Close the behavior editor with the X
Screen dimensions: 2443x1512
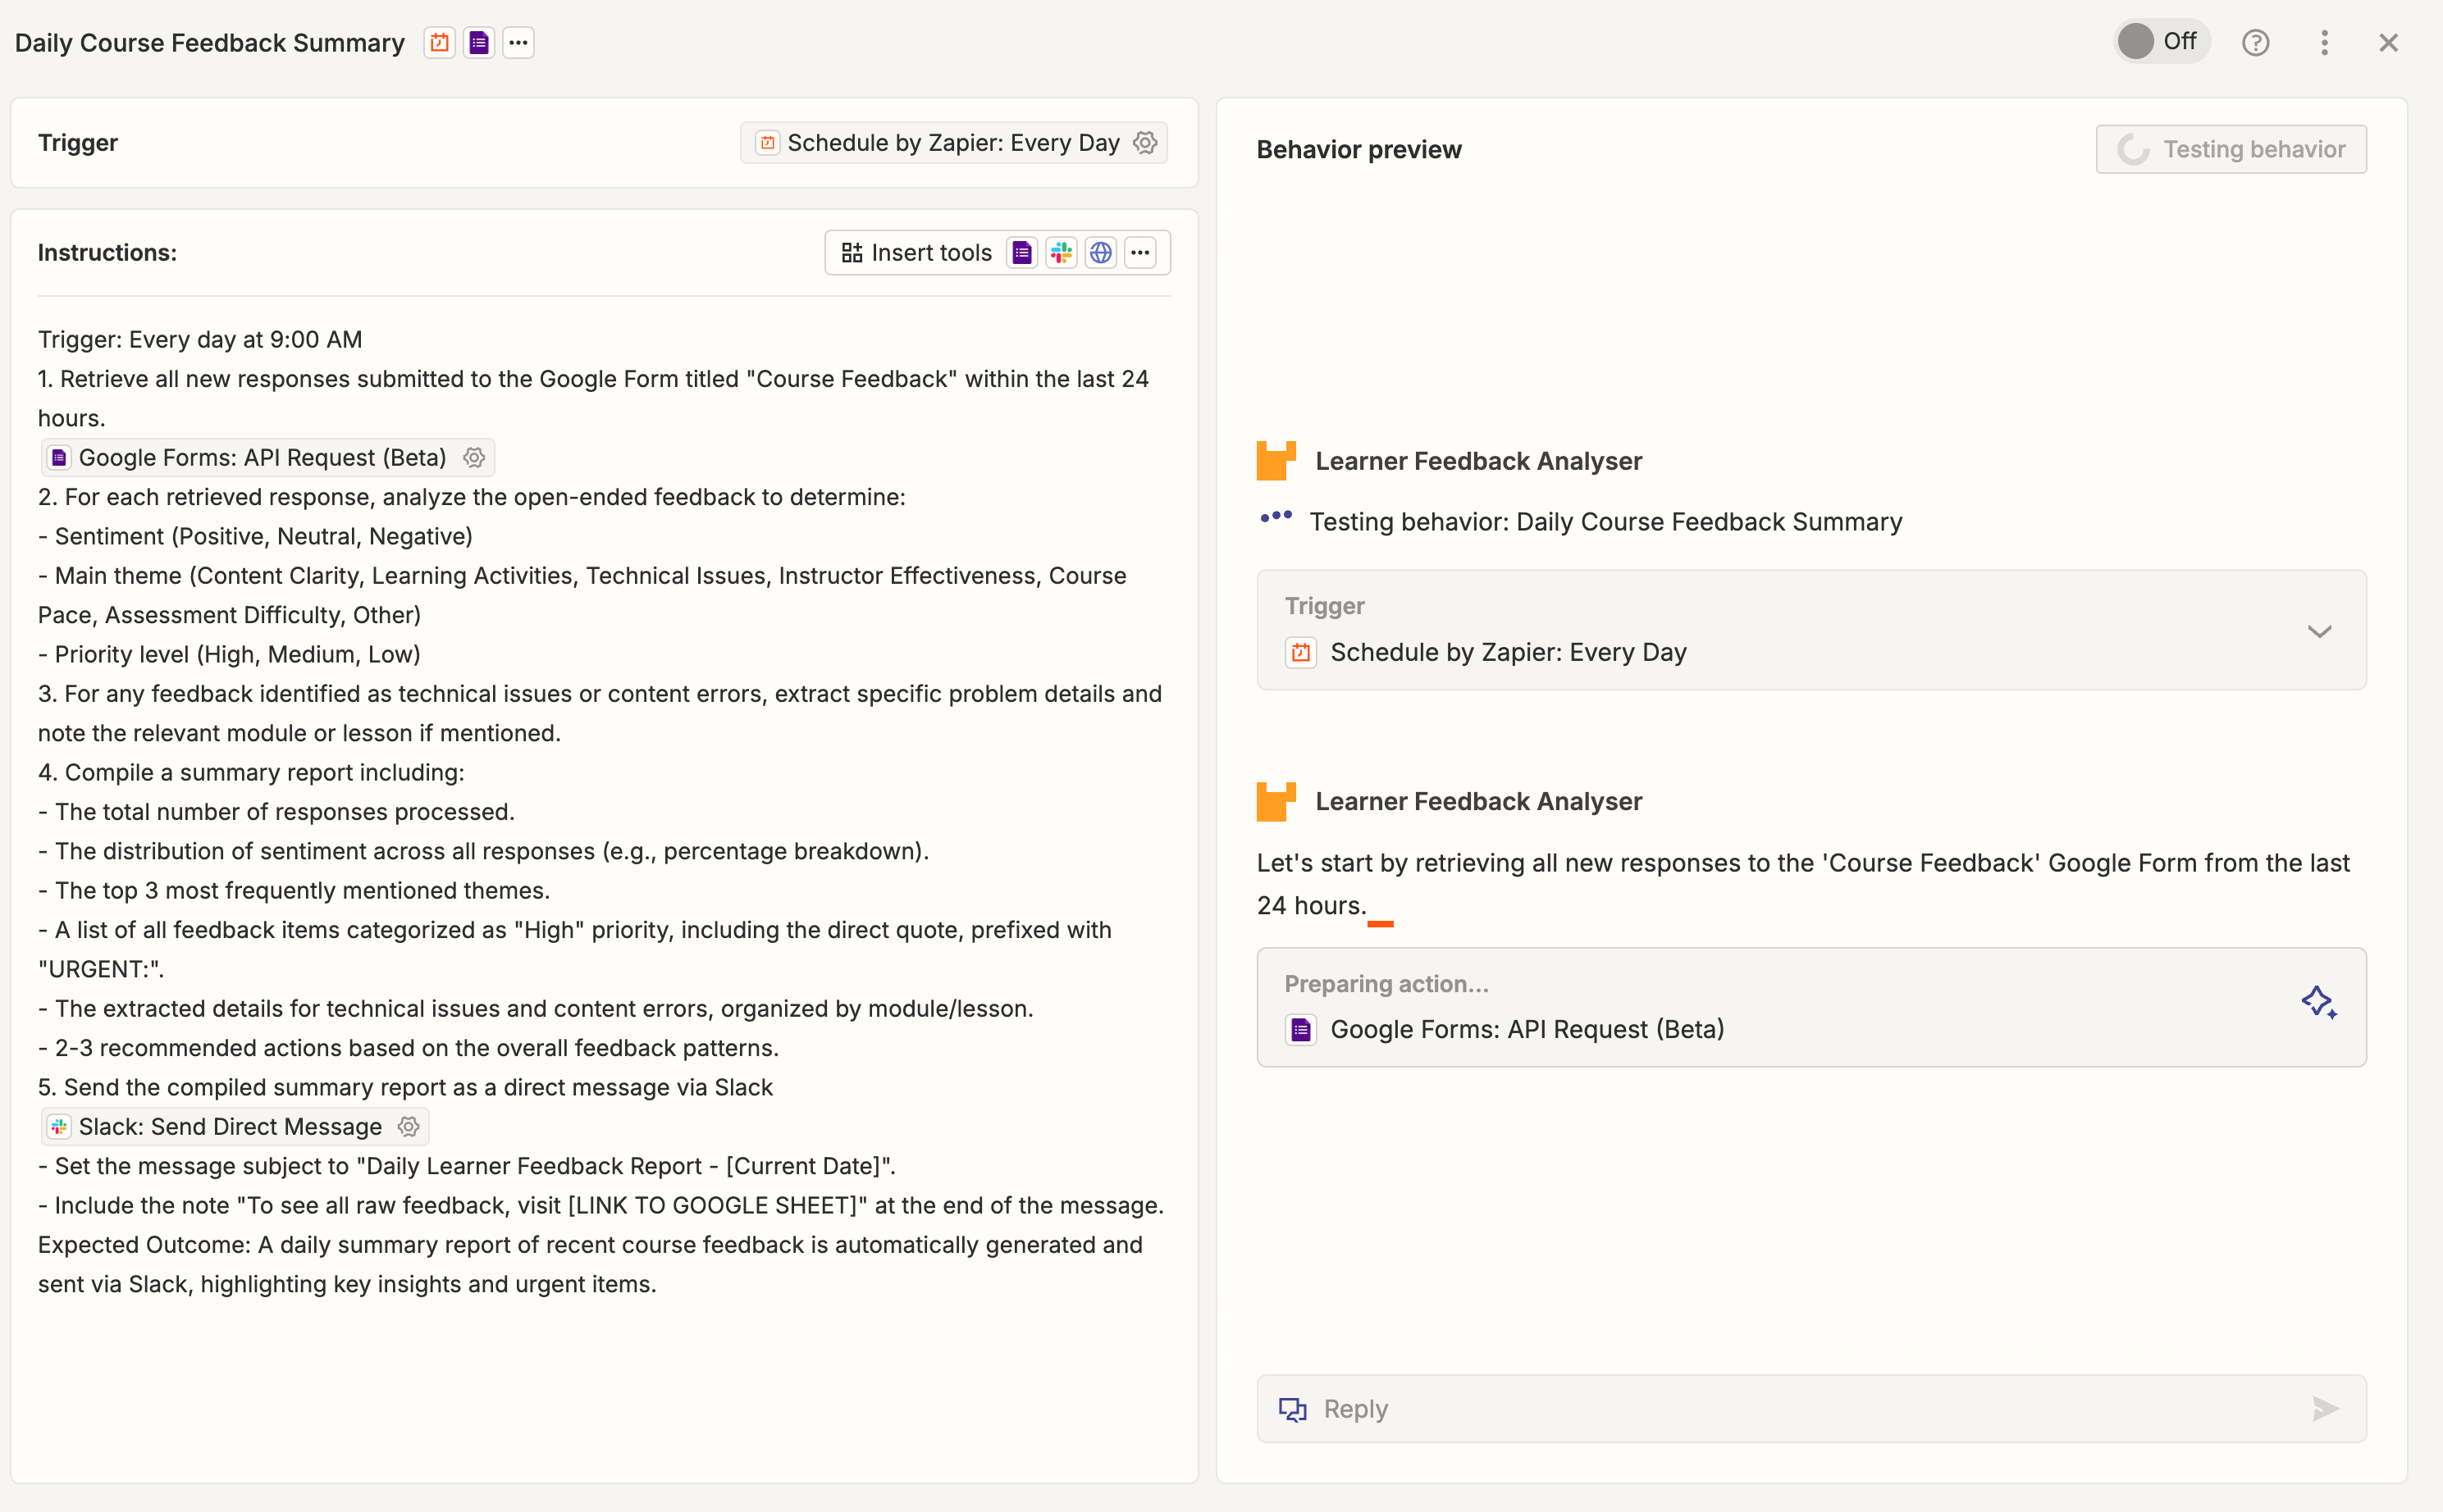click(2389, 43)
